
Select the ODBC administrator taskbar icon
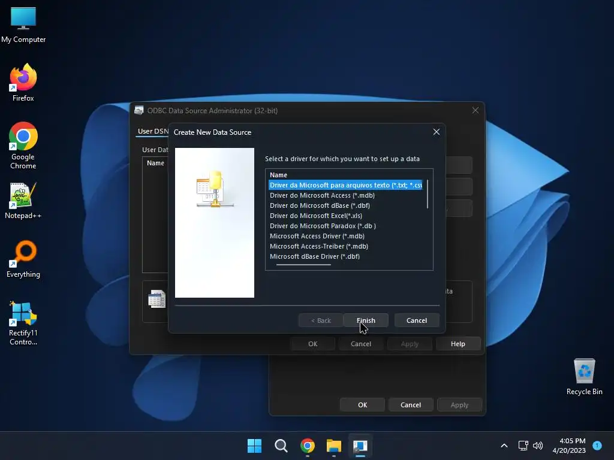tap(360, 446)
